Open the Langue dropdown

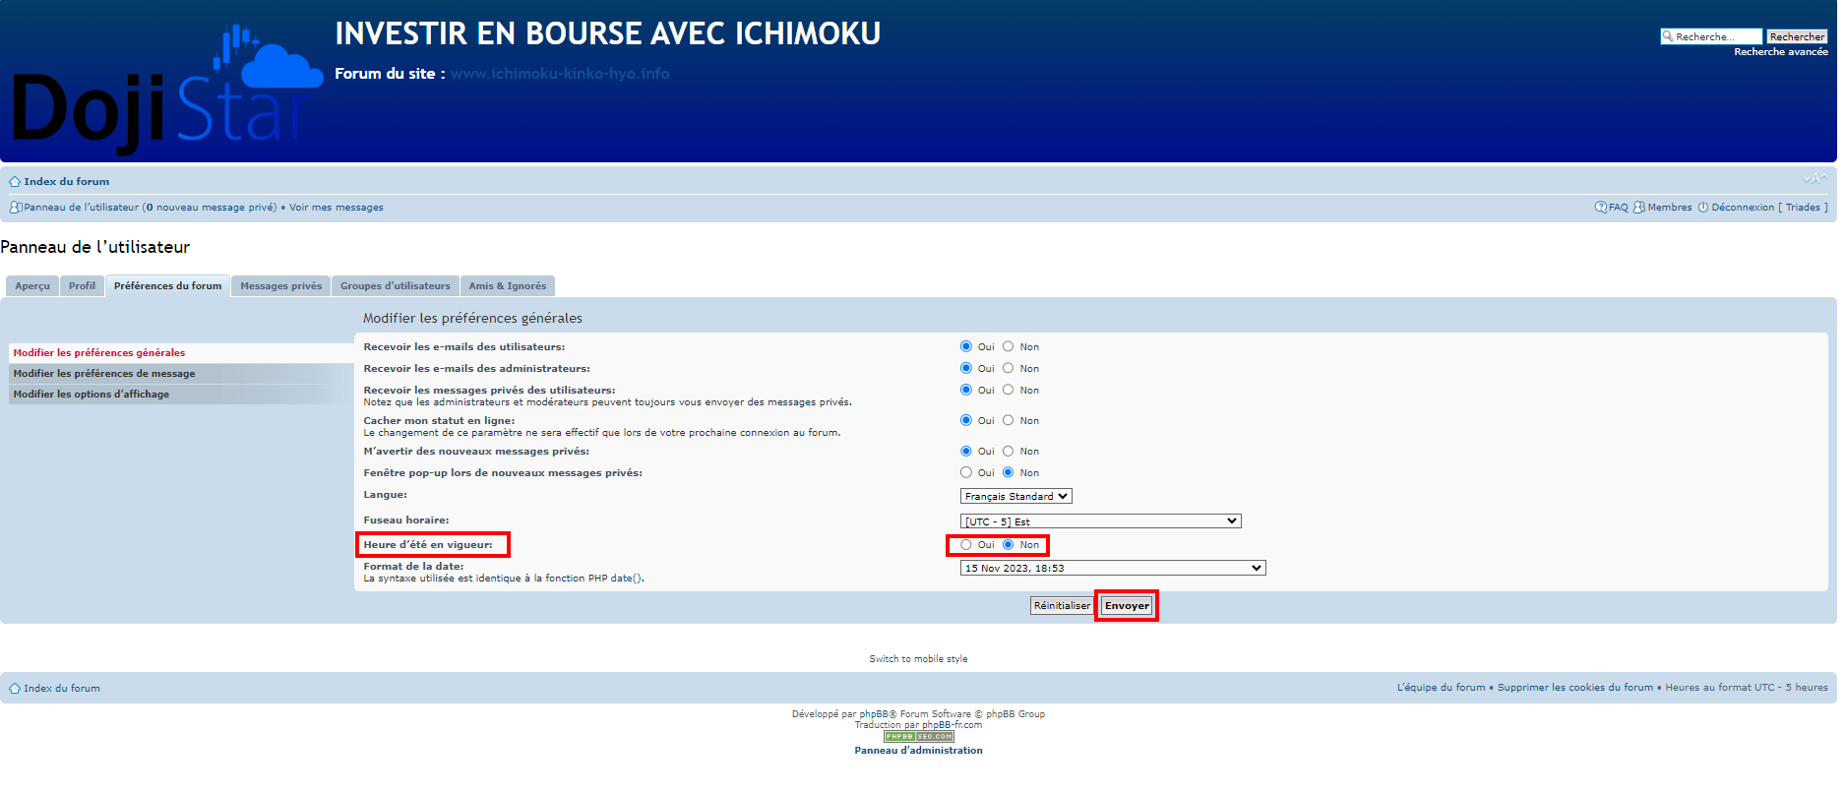click(x=1016, y=497)
